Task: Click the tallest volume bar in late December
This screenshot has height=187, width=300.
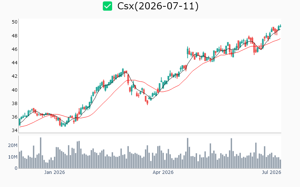Action: pyautogui.click(x=40, y=153)
